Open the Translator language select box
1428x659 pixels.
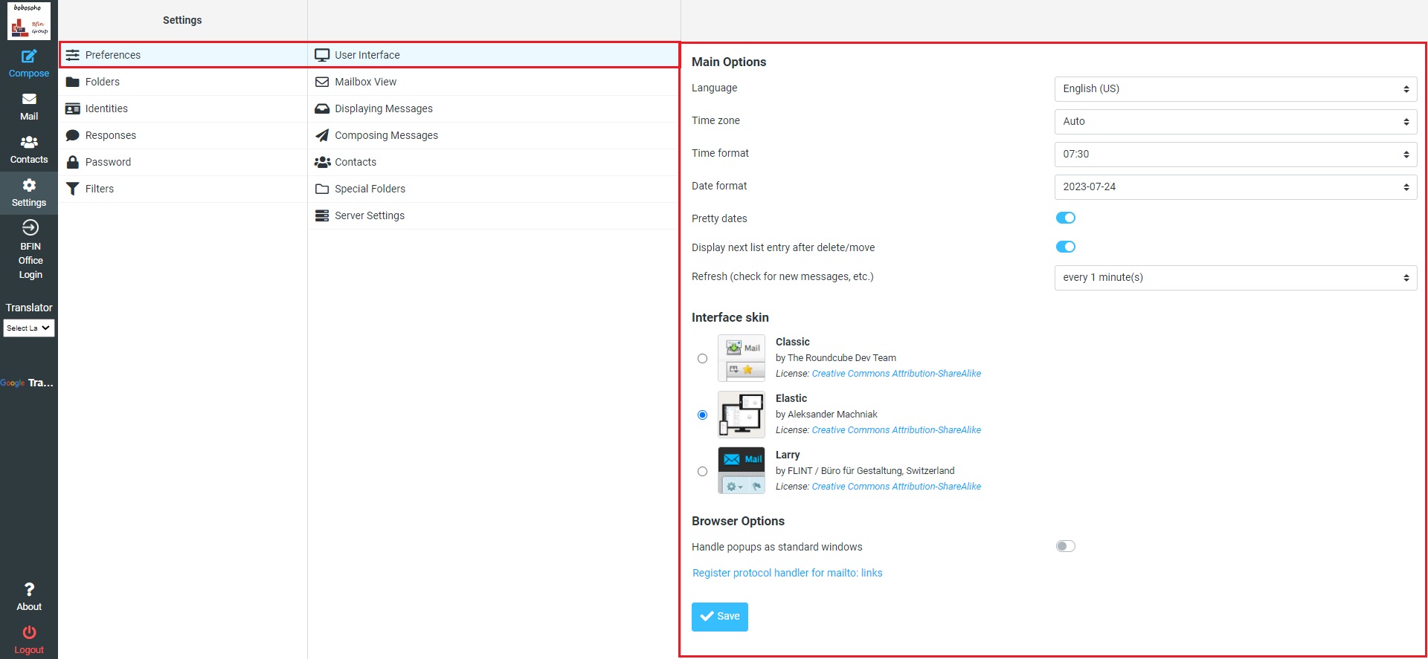click(29, 328)
